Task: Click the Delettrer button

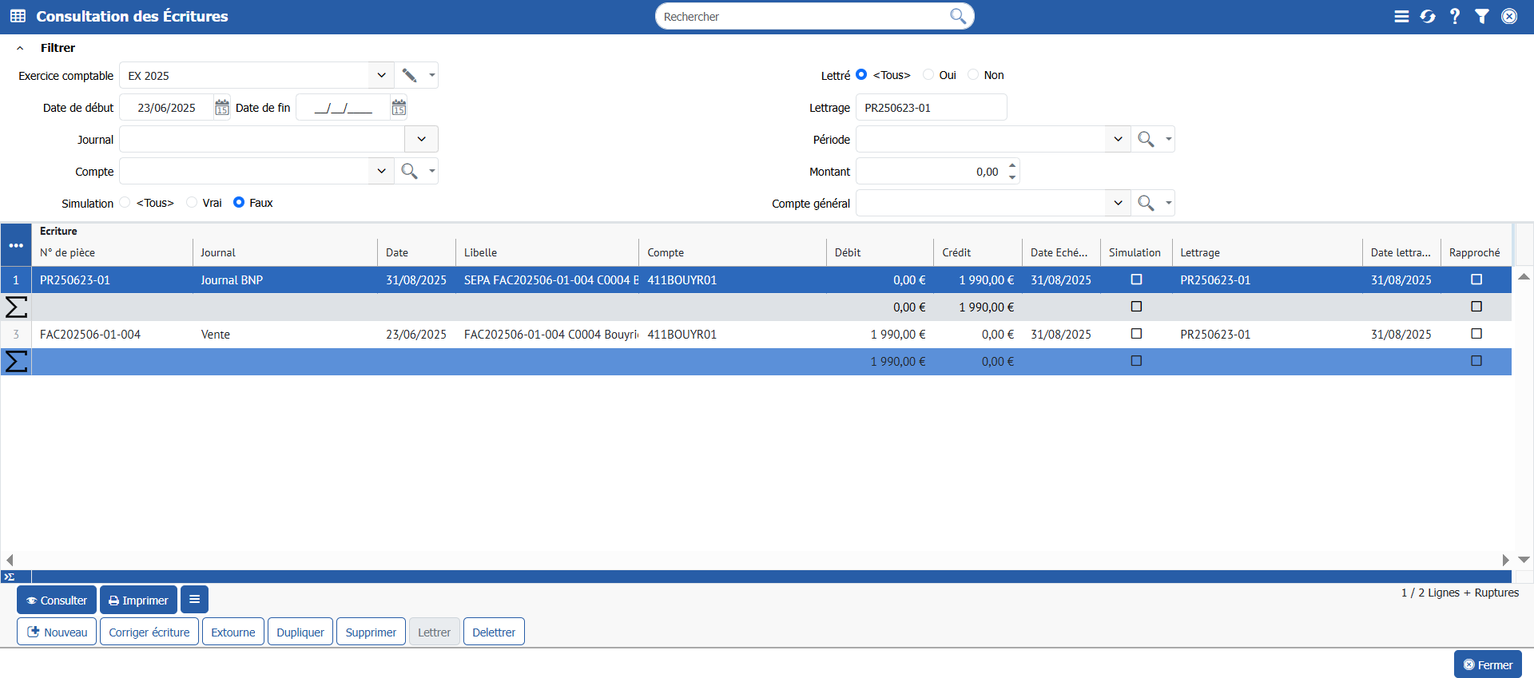Action: click(494, 632)
